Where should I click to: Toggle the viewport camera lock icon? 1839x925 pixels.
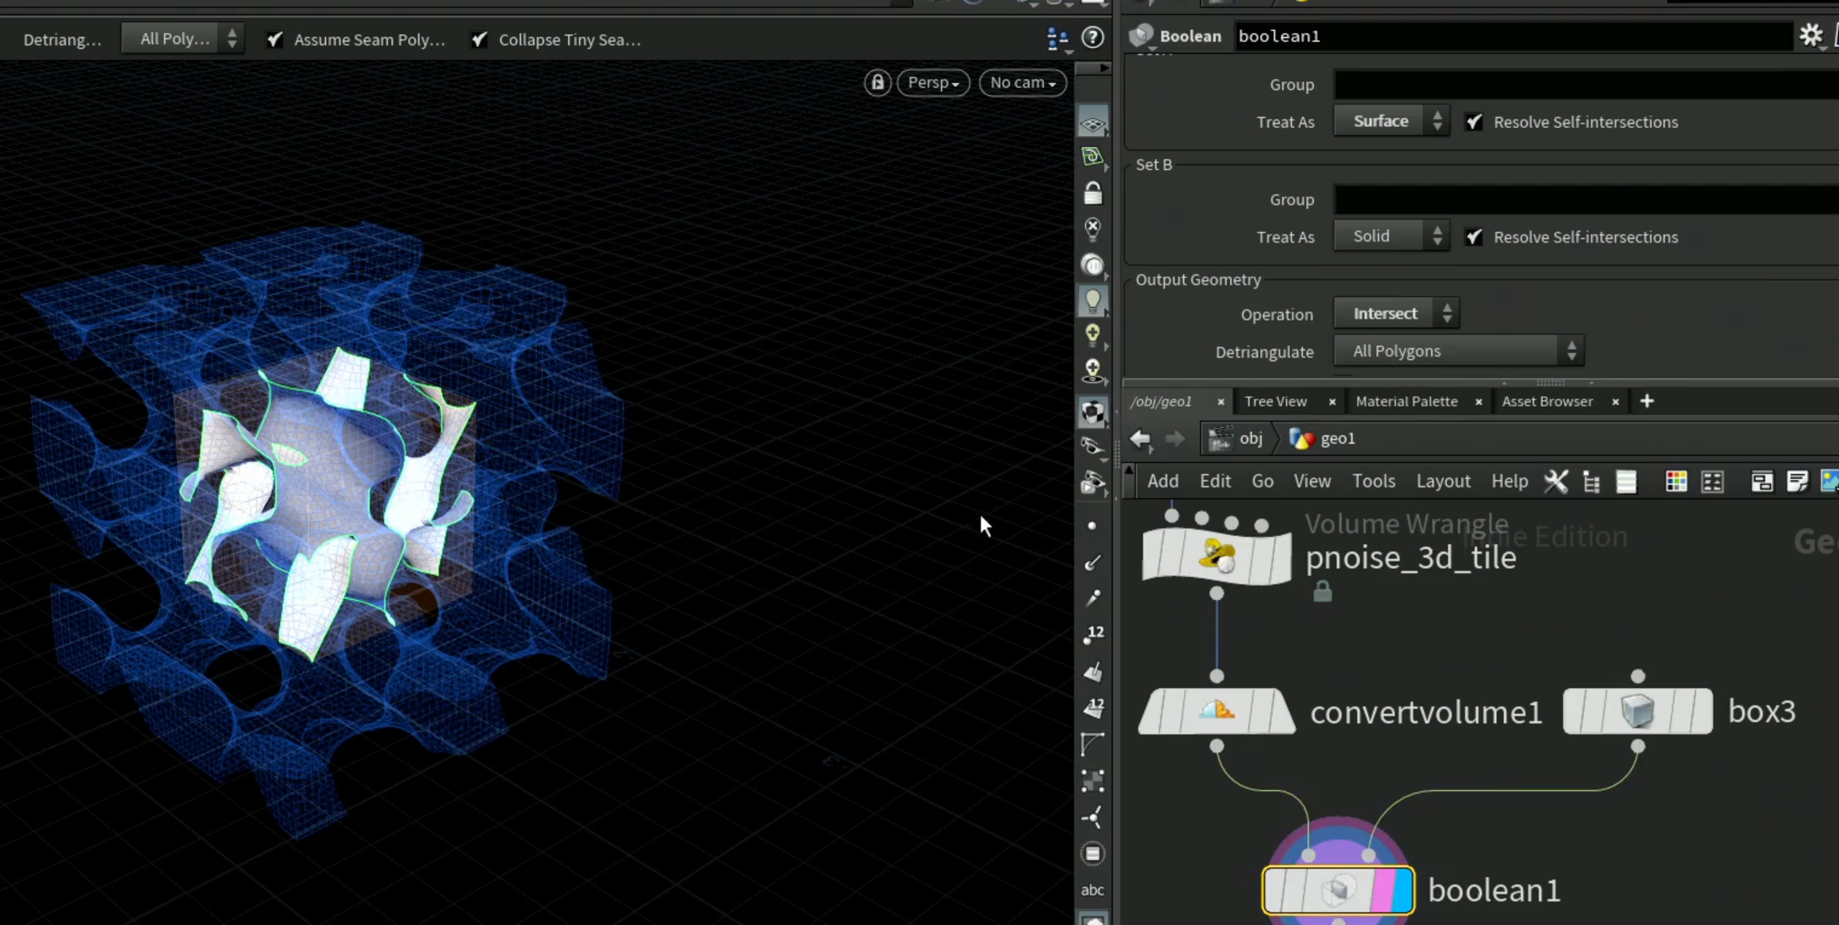click(877, 83)
